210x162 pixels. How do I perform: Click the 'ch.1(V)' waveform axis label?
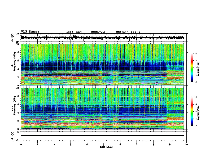13,38
